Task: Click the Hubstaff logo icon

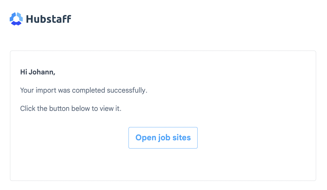Action: 16,19
